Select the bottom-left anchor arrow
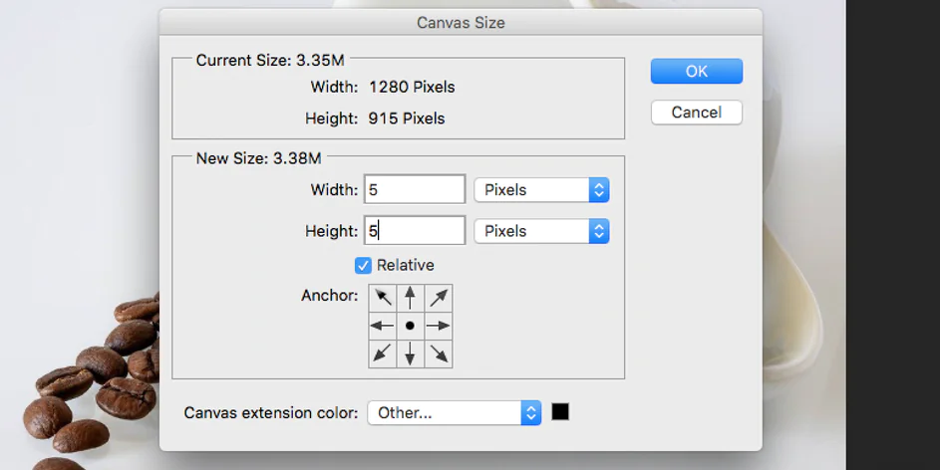This screenshot has width=940, height=470. 383,353
